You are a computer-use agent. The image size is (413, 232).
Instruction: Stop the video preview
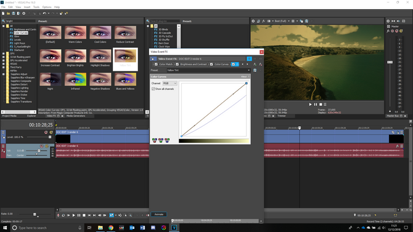click(x=321, y=105)
